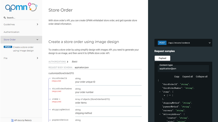Click the Redocly logo icon

12,120
